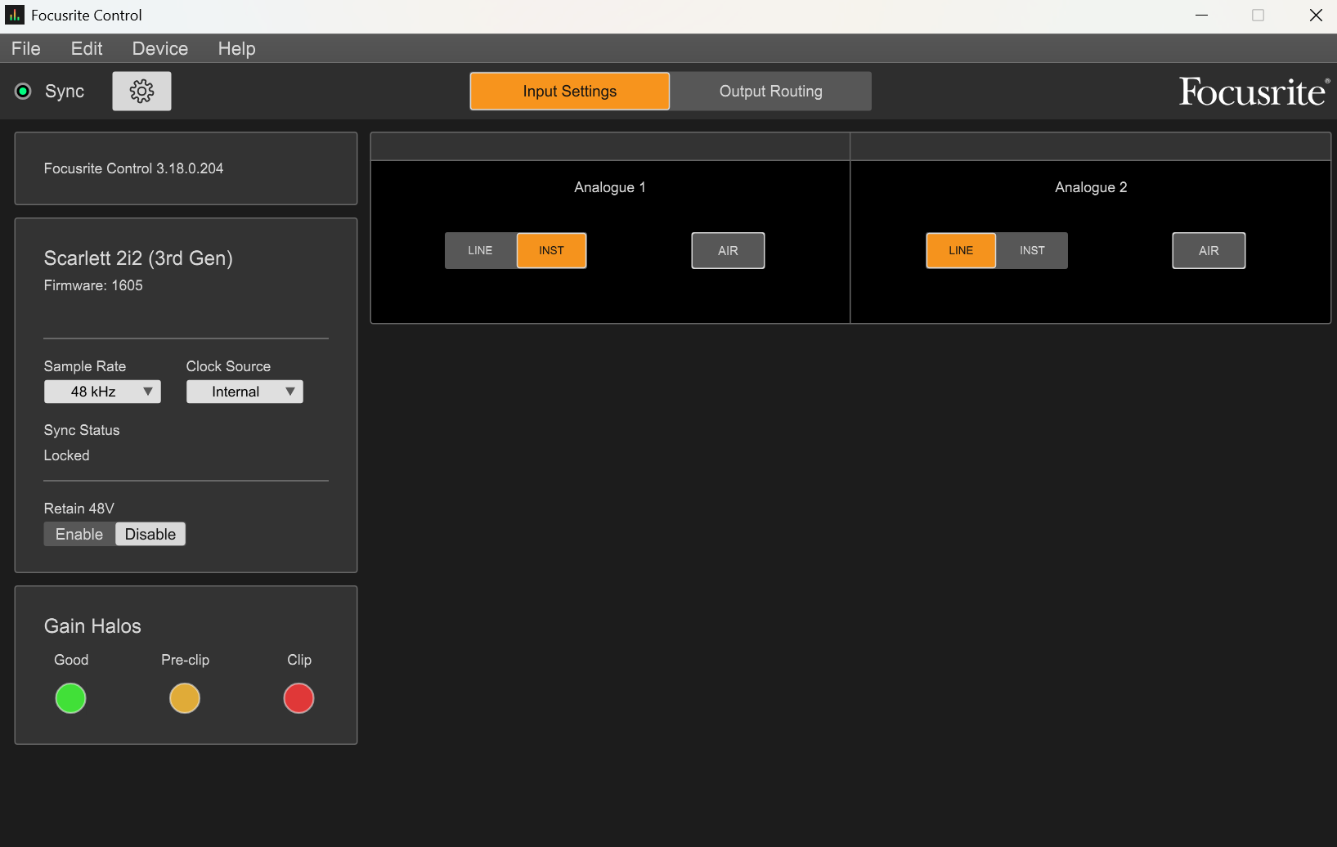Image resolution: width=1337 pixels, height=847 pixels.
Task: Open the Clock Source Internal dropdown
Action: 245,392
